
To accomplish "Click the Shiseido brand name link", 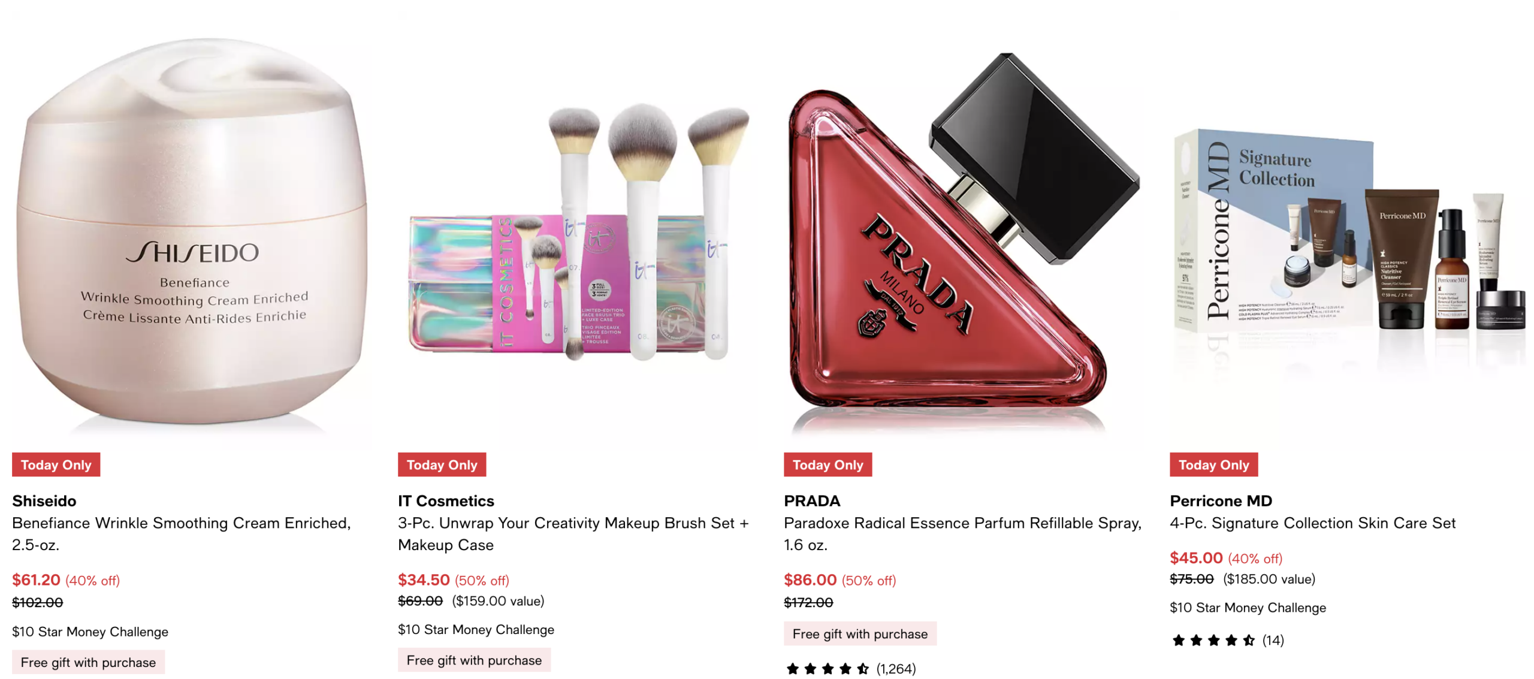I will tap(44, 500).
